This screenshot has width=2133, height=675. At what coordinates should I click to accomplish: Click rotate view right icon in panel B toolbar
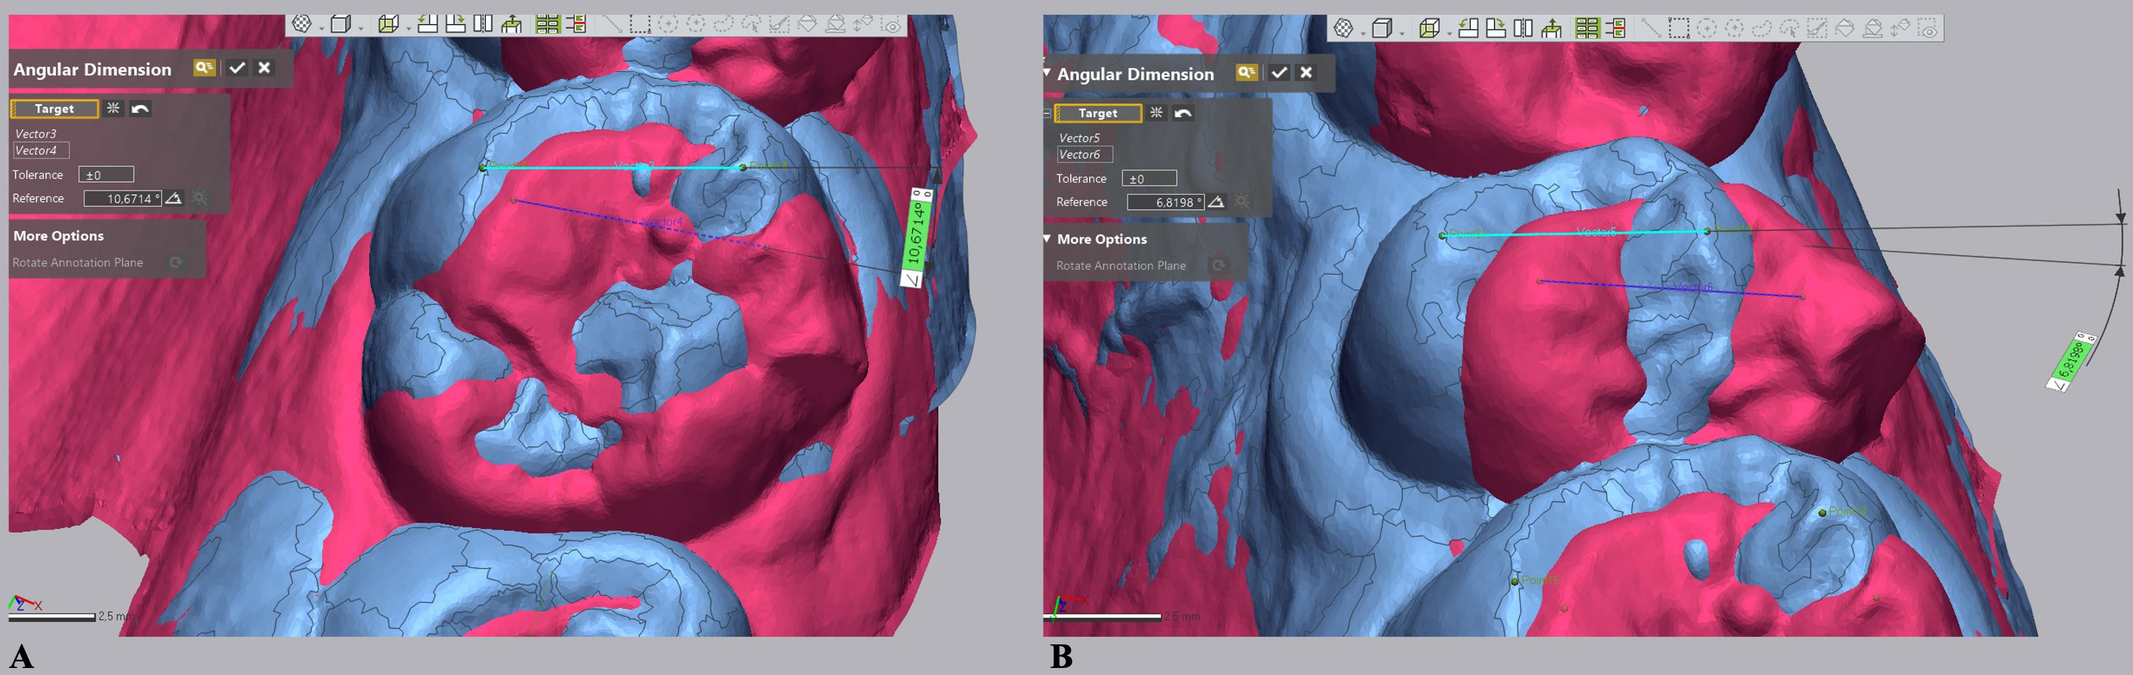tap(1496, 28)
